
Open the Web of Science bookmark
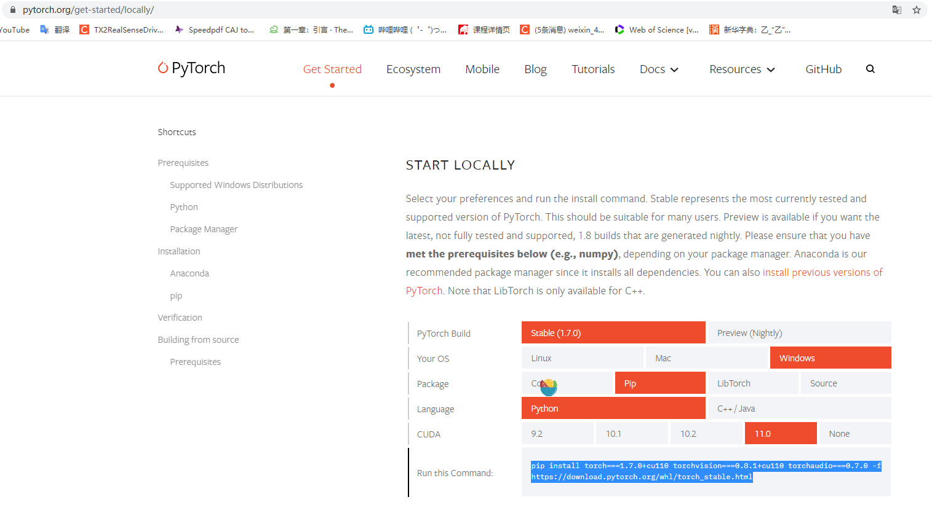click(657, 29)
